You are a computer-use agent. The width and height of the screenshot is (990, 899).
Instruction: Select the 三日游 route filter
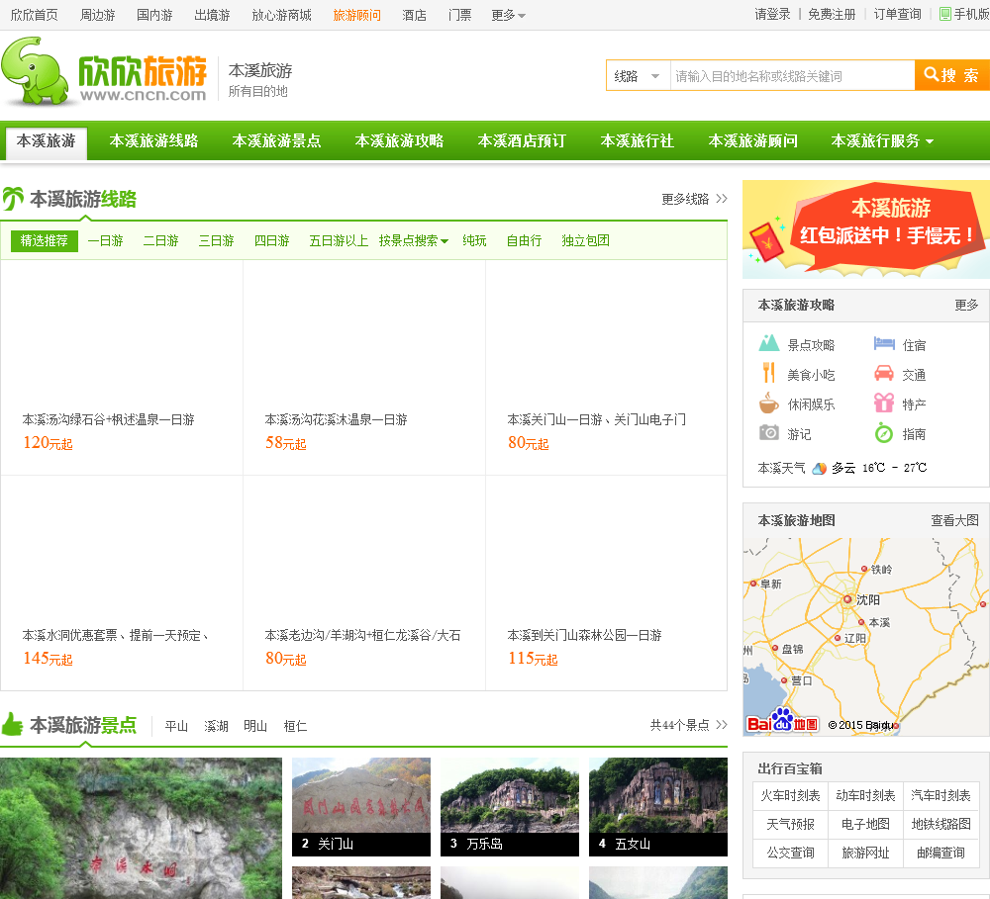[217, 240]
